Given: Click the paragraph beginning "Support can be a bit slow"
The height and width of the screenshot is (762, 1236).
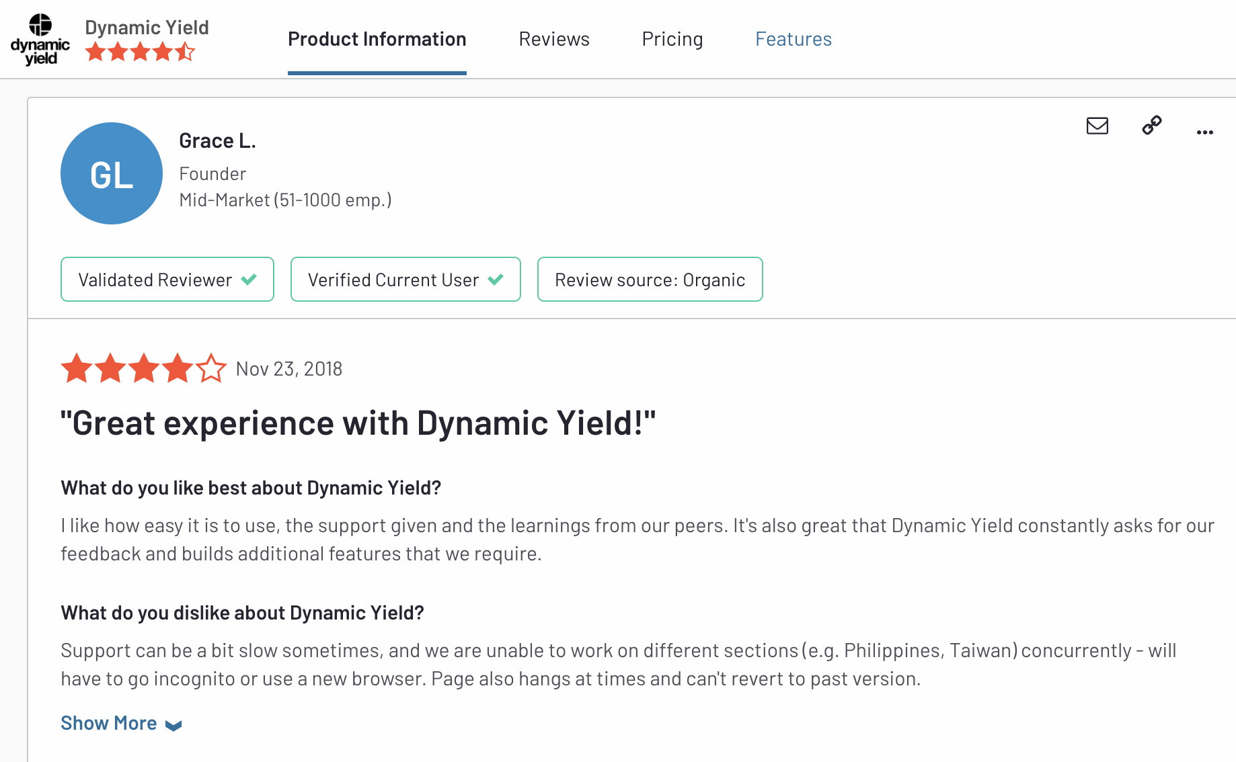Looking at the screenshot, I should coord(619,665).
